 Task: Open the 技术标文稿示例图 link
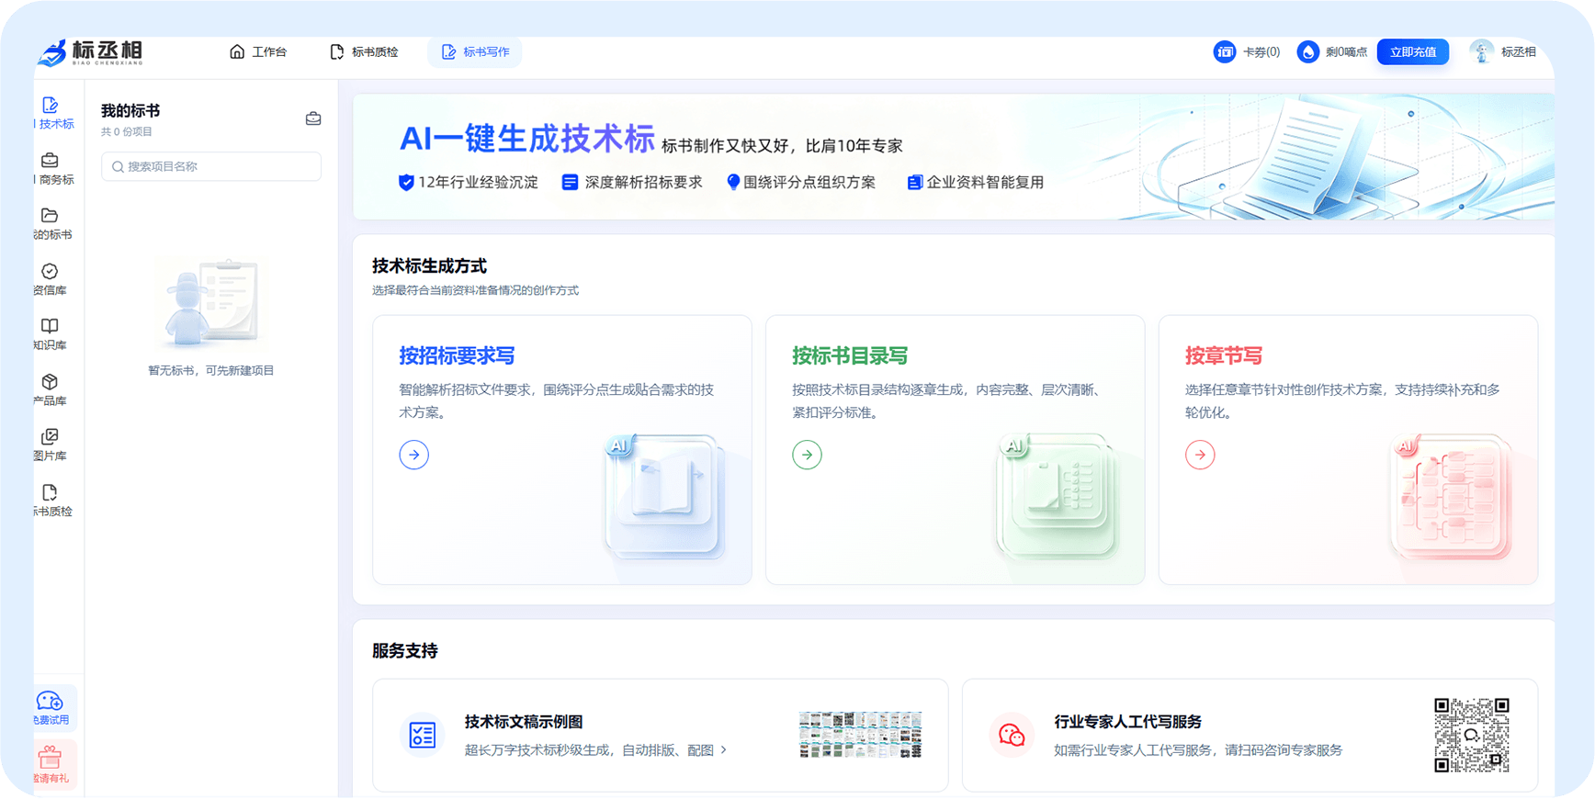[524, 722]
